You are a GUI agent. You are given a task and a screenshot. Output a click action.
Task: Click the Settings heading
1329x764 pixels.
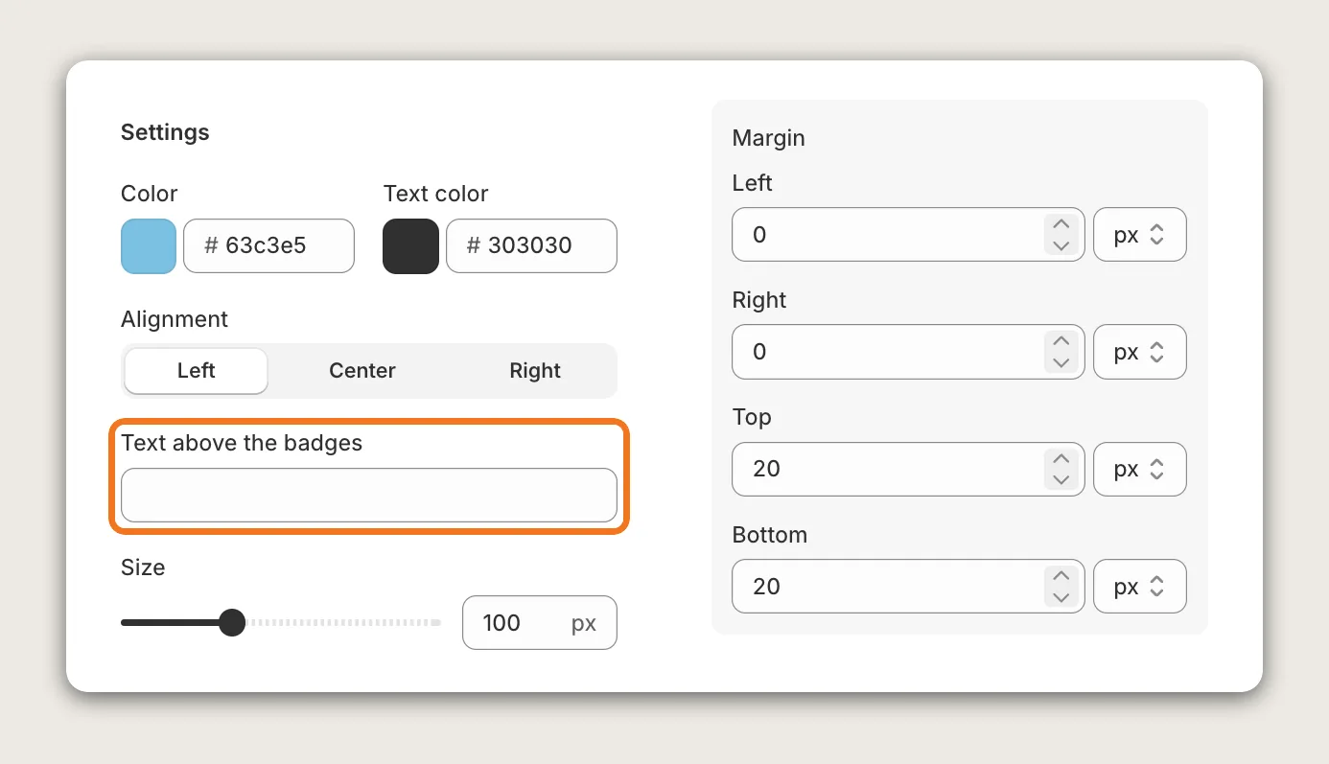pyautogui.click(x=165, y=132)
